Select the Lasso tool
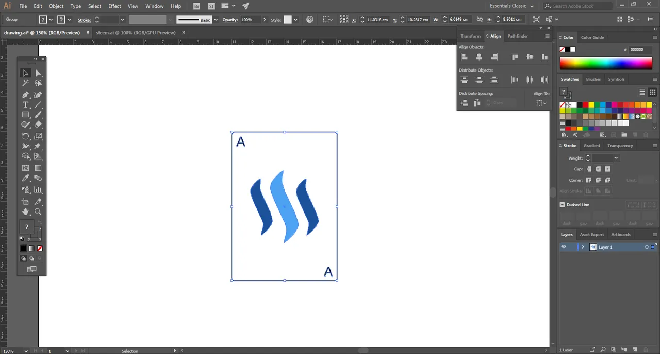The height and width of the screenshot is (354, 660). [38, 83]
